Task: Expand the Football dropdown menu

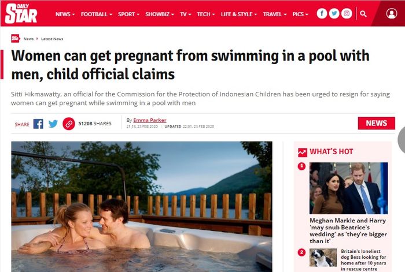Action: pos(97,14)
